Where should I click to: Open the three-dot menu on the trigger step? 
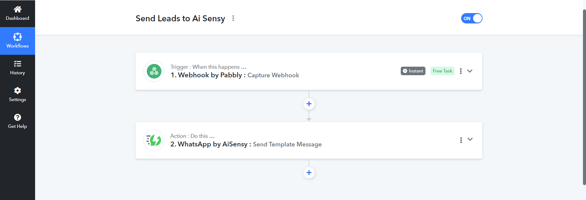(461, 71)
